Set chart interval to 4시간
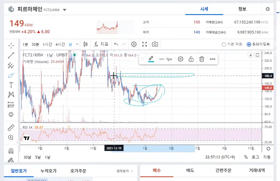 [x=60, y=44]
